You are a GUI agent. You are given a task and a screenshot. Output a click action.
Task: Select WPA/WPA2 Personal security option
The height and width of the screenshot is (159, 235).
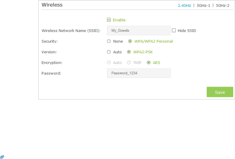pyautogui.click(x=130, y=41)
